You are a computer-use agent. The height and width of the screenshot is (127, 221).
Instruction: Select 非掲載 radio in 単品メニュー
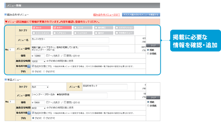tap(148, 106)
